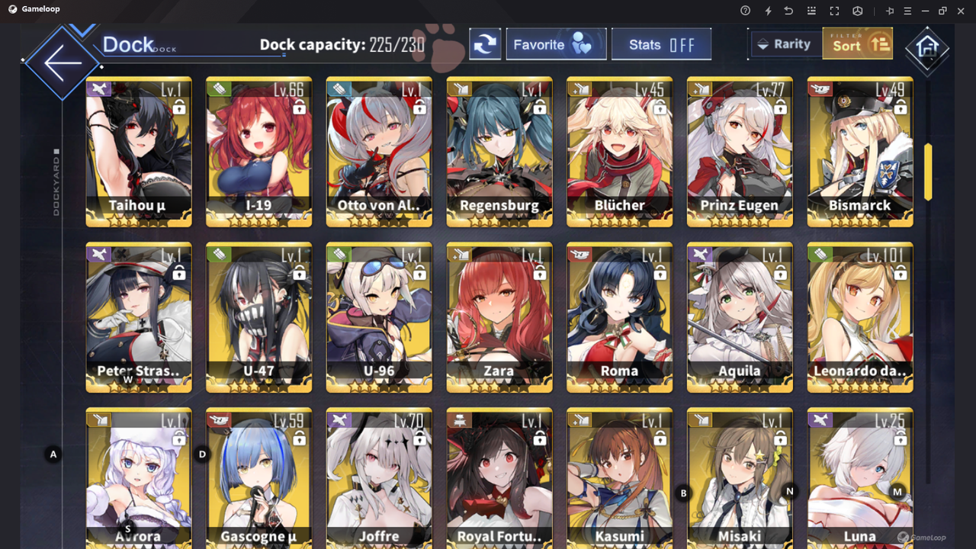
Task: Toggle lock icon on Bismarck card
Action: pos(901,108)
